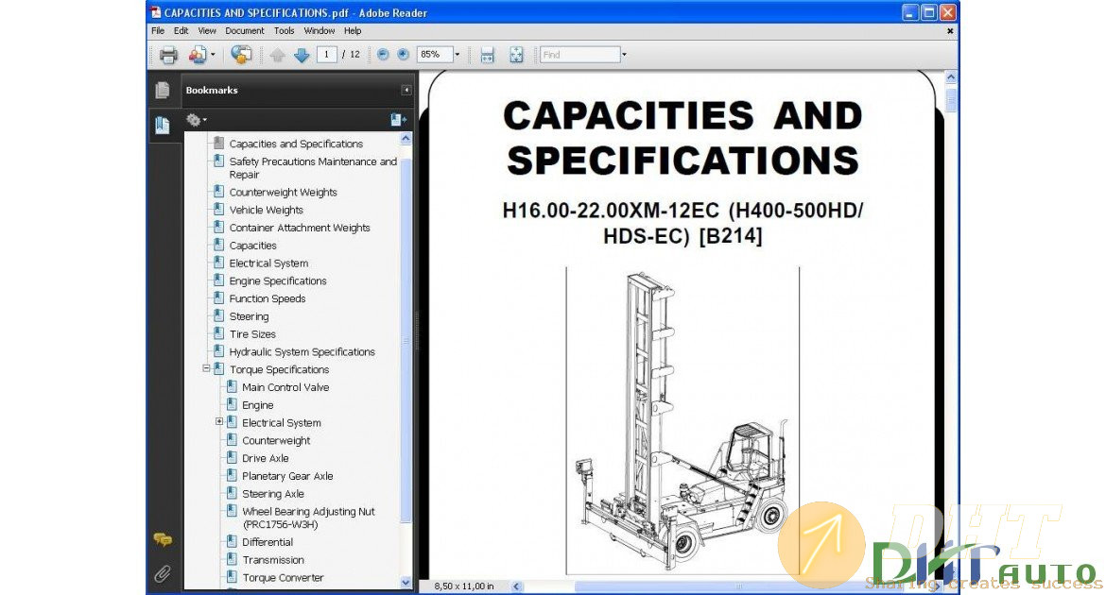The image size is (1106, 595).
Task: Open the Hydraulic System Specifications bookmark
Action: (x=302, y=351)
